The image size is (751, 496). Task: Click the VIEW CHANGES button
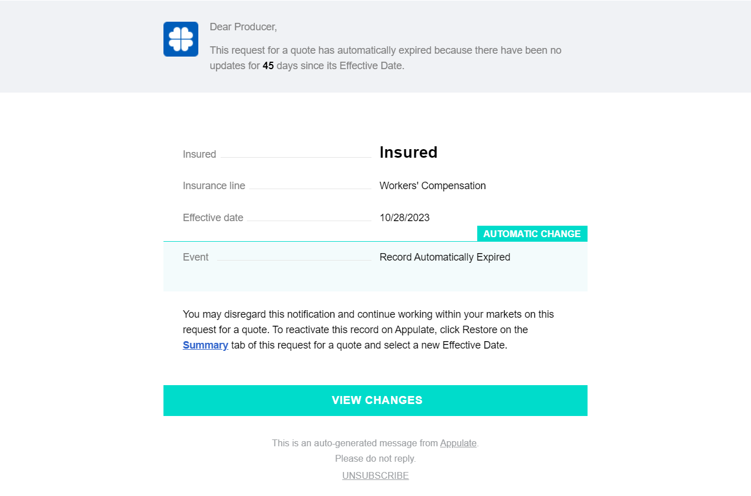pyautogui.click(x=376, y=400)
